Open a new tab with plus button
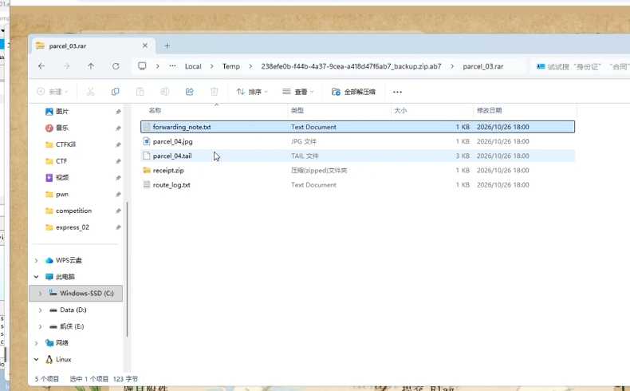Viewport: 630px width, 391px height. click(x=167, y=45)
